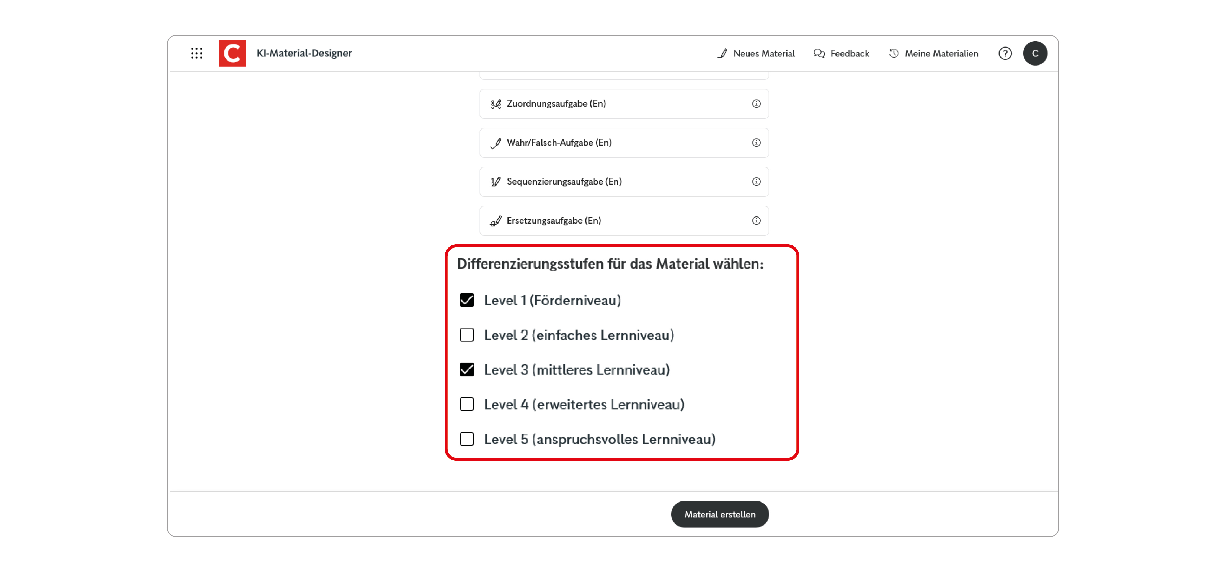Enable Level 4 (erweitertes Lernniveau)

coord(466,404)
